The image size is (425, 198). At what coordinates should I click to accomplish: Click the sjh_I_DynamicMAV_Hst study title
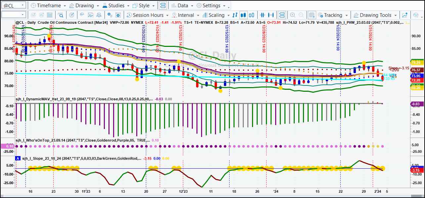coord(84,99)
